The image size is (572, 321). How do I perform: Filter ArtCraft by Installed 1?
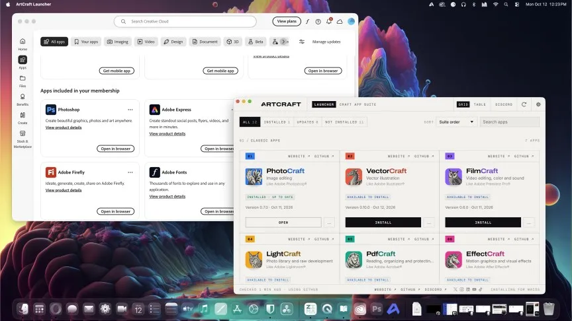[x=277, y=122]
